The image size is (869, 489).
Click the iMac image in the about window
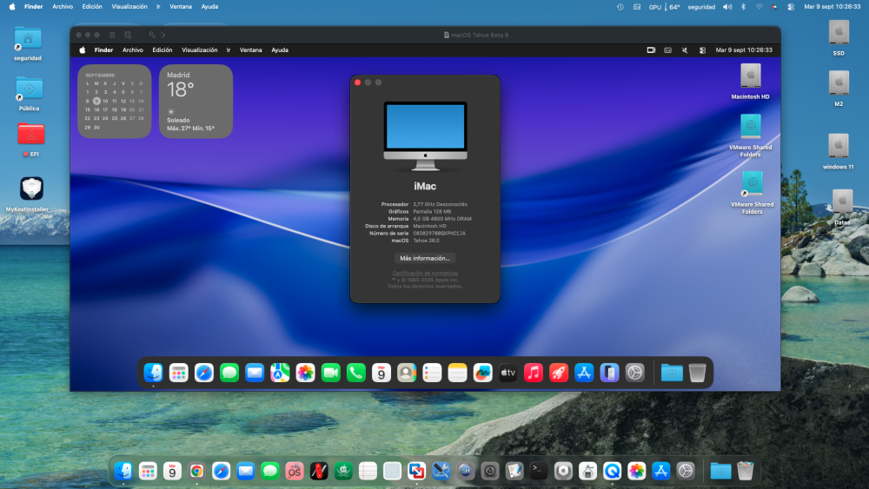click(425, 135)
